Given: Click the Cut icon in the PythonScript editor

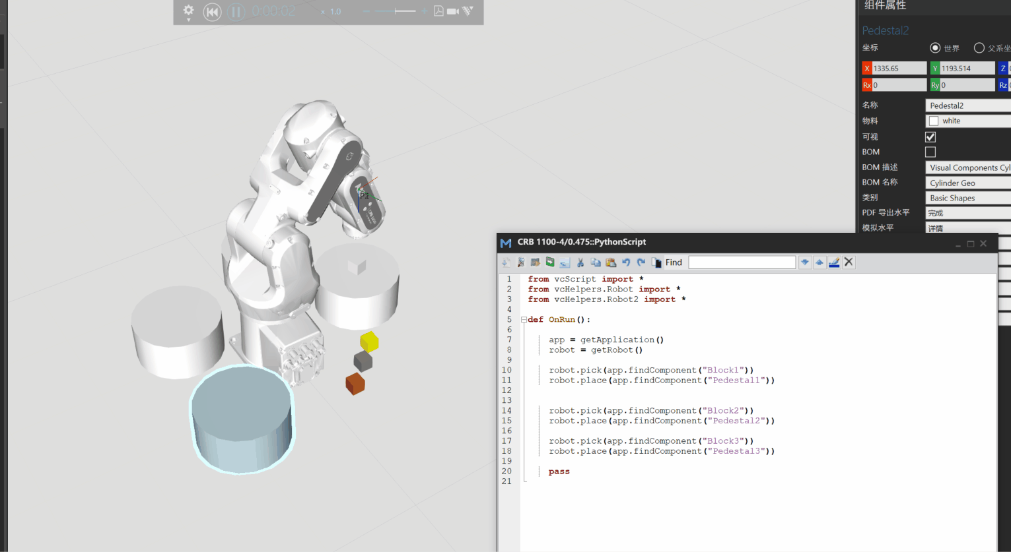Looking at the screenshot, I should pos(580,262).
